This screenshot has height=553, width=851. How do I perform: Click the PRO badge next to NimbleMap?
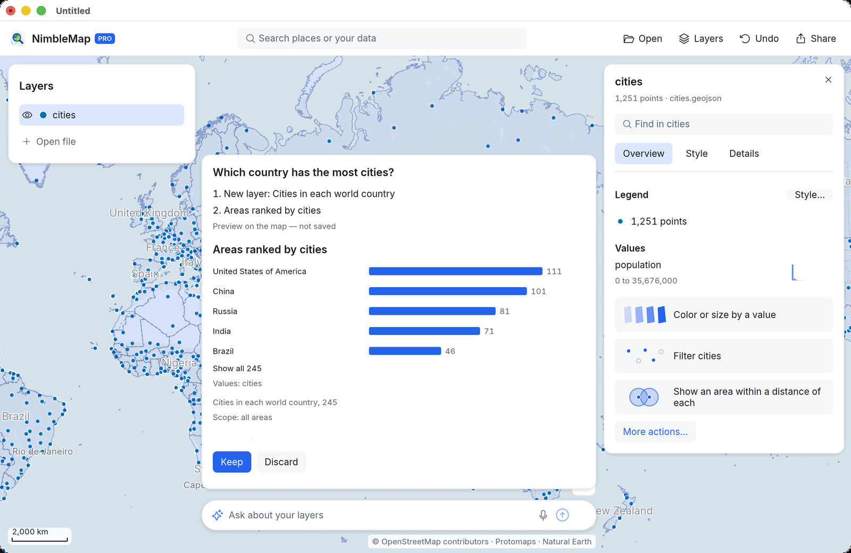pos(105,38)
